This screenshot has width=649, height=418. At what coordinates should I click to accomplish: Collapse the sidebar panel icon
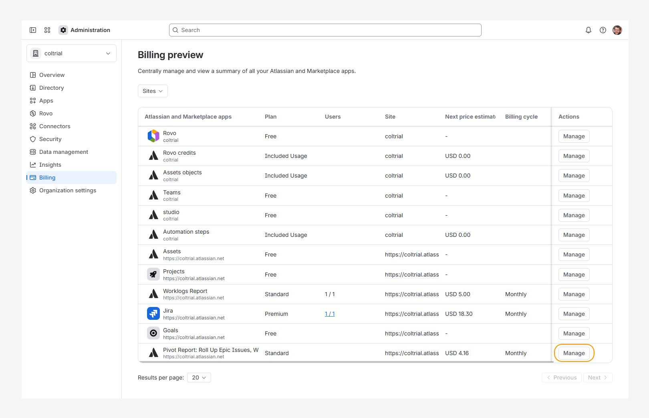point(33,30)
